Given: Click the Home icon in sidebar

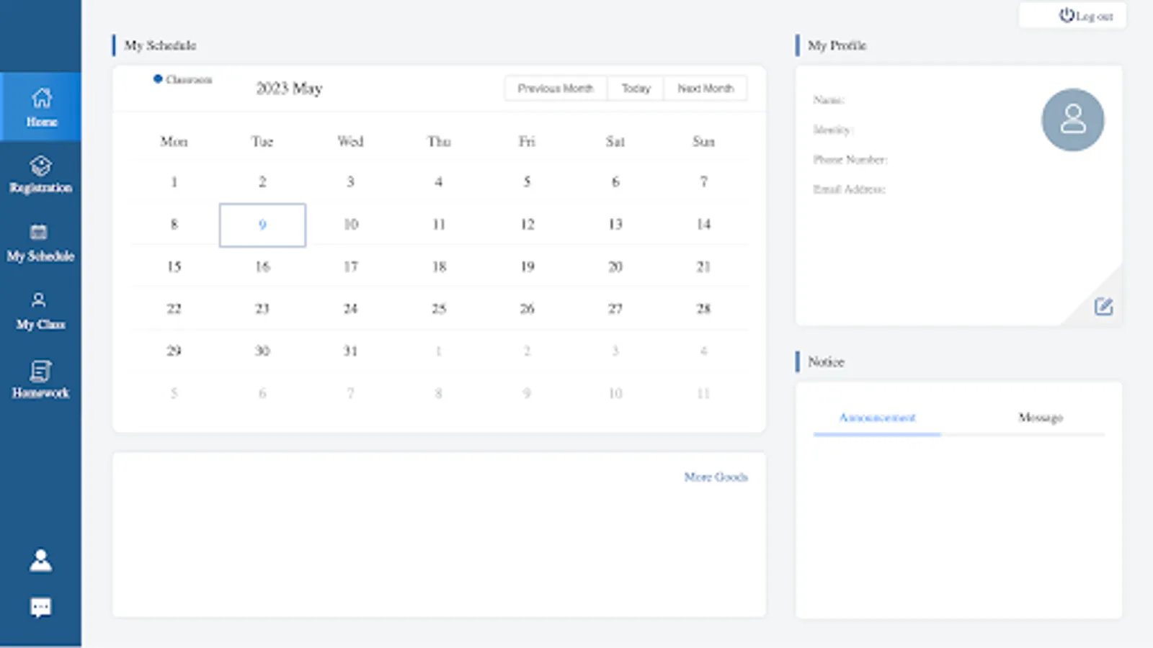Looking at the screenshot, I should pos(41,98).
